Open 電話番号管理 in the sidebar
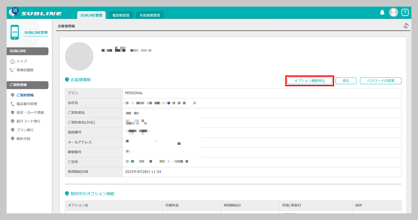This screenshot has width=418, height=220. (27, 104)
